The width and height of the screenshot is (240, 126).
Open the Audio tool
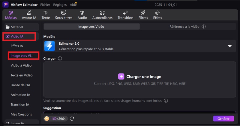click(x=82, y=15)
